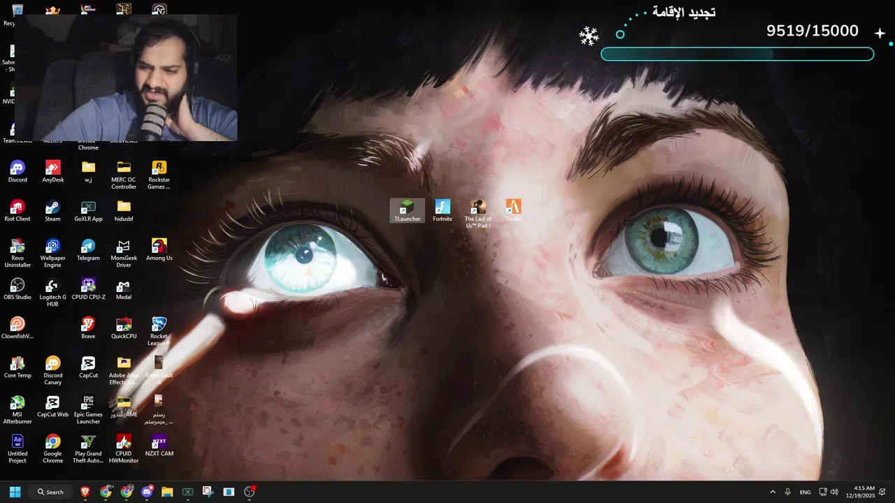Select the Adobe After Effects folder
895x503 pixels.
point(124,370)
